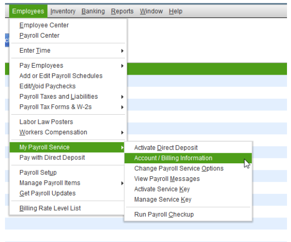Screen dimensions: 291x242
Task: Open the Inventory menu
Action: [63, 11]
